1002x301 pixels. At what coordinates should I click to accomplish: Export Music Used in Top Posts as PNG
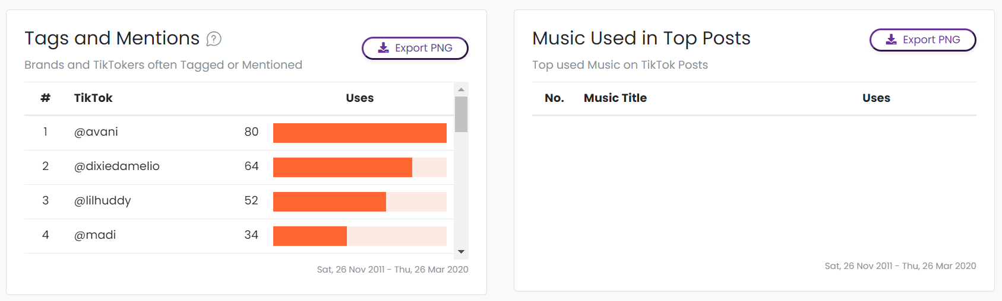click(923, 40)
